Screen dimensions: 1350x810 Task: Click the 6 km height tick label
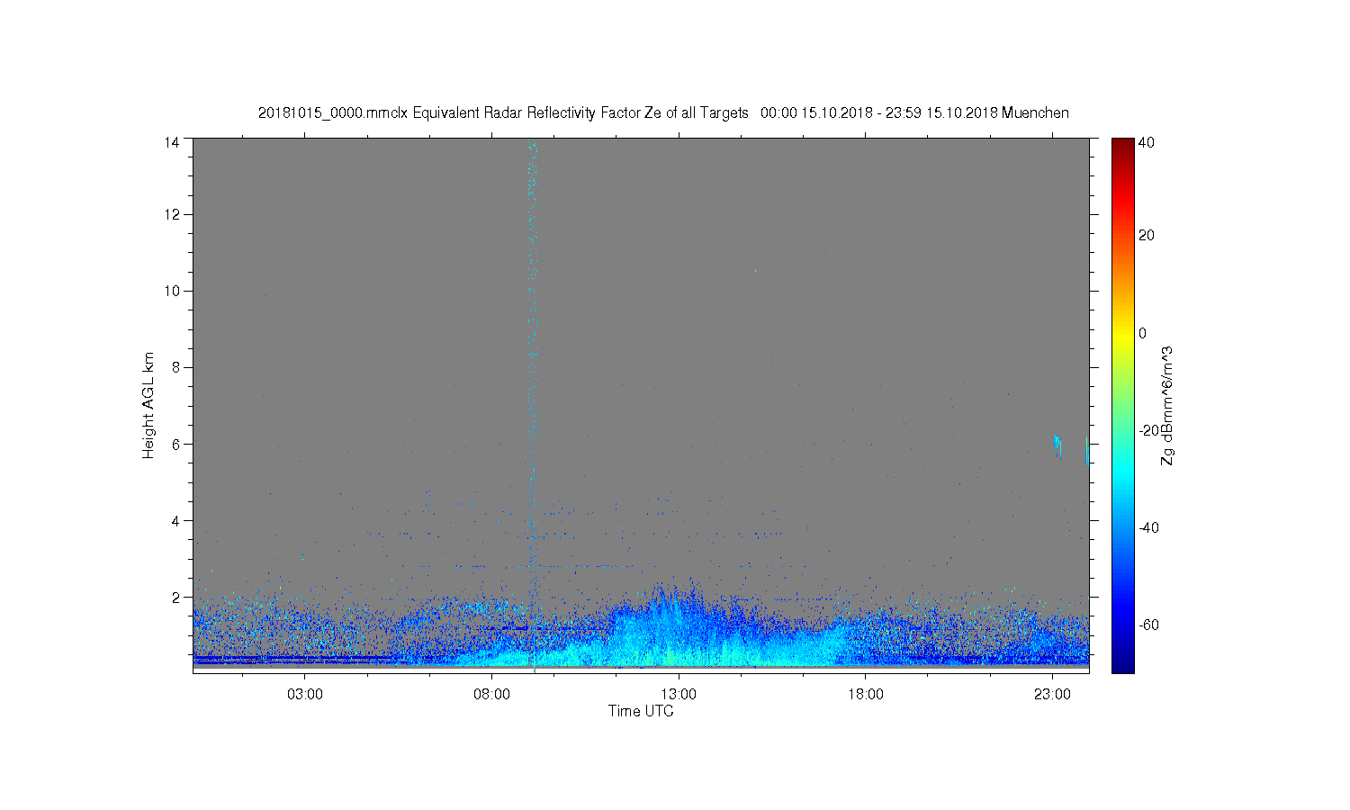point(175,444)
